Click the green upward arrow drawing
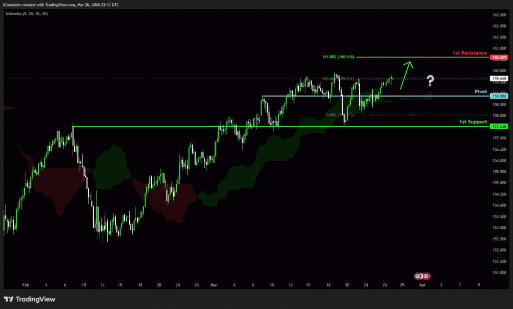The height and width of the screenshot is (309, 513). coord(406,74)
